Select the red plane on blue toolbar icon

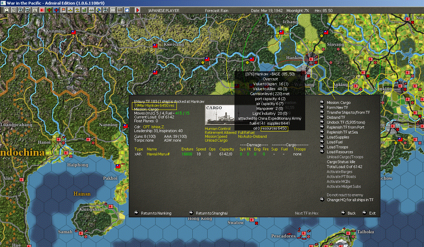point(56,10)
